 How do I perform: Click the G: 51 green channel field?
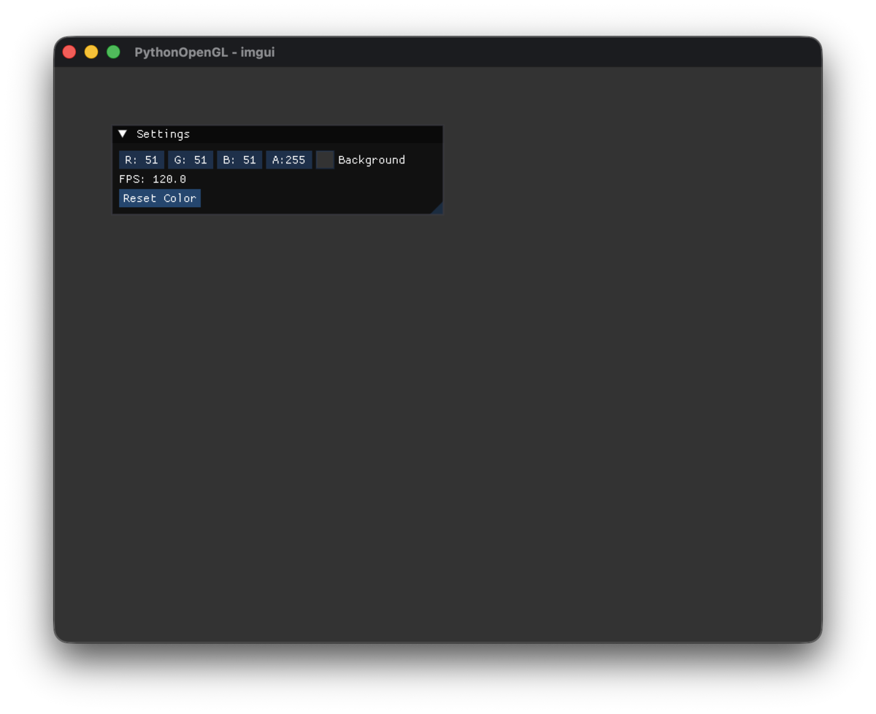(x=191, y=159)
